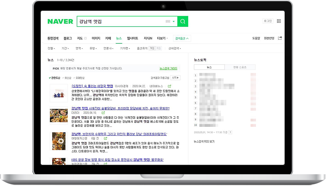The image size is (326, 186).
Task: Open the 기간 filter dropdown
Action: click(x=65, y=48)
